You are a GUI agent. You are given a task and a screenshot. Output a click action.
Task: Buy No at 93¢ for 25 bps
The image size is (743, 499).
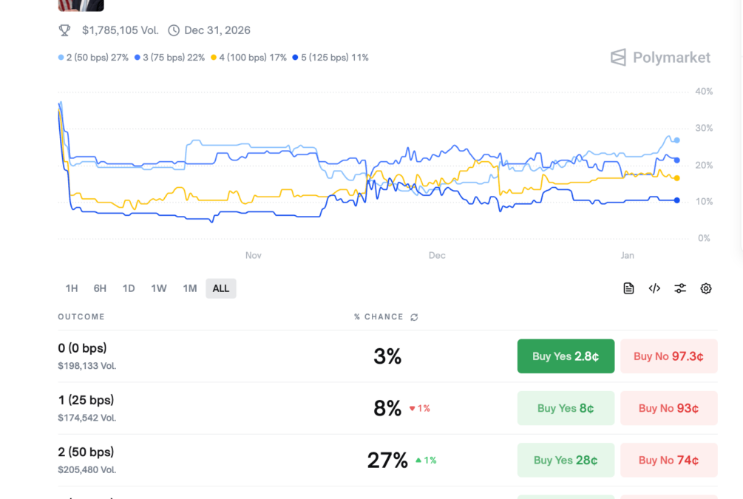pyautogui.click(x=668, y=408)
